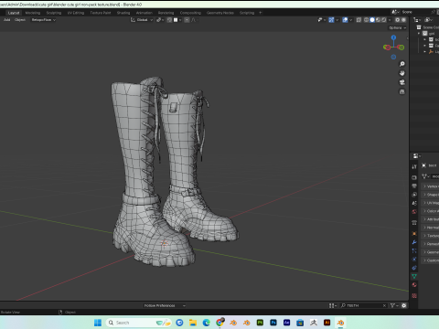Toggle snapping magnet in header
Viewport: 439px width, 329px height.
pos(169,20)
